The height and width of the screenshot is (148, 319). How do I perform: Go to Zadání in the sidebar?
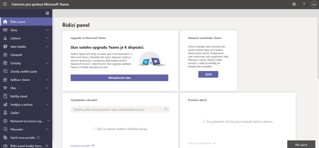(26, 113)
